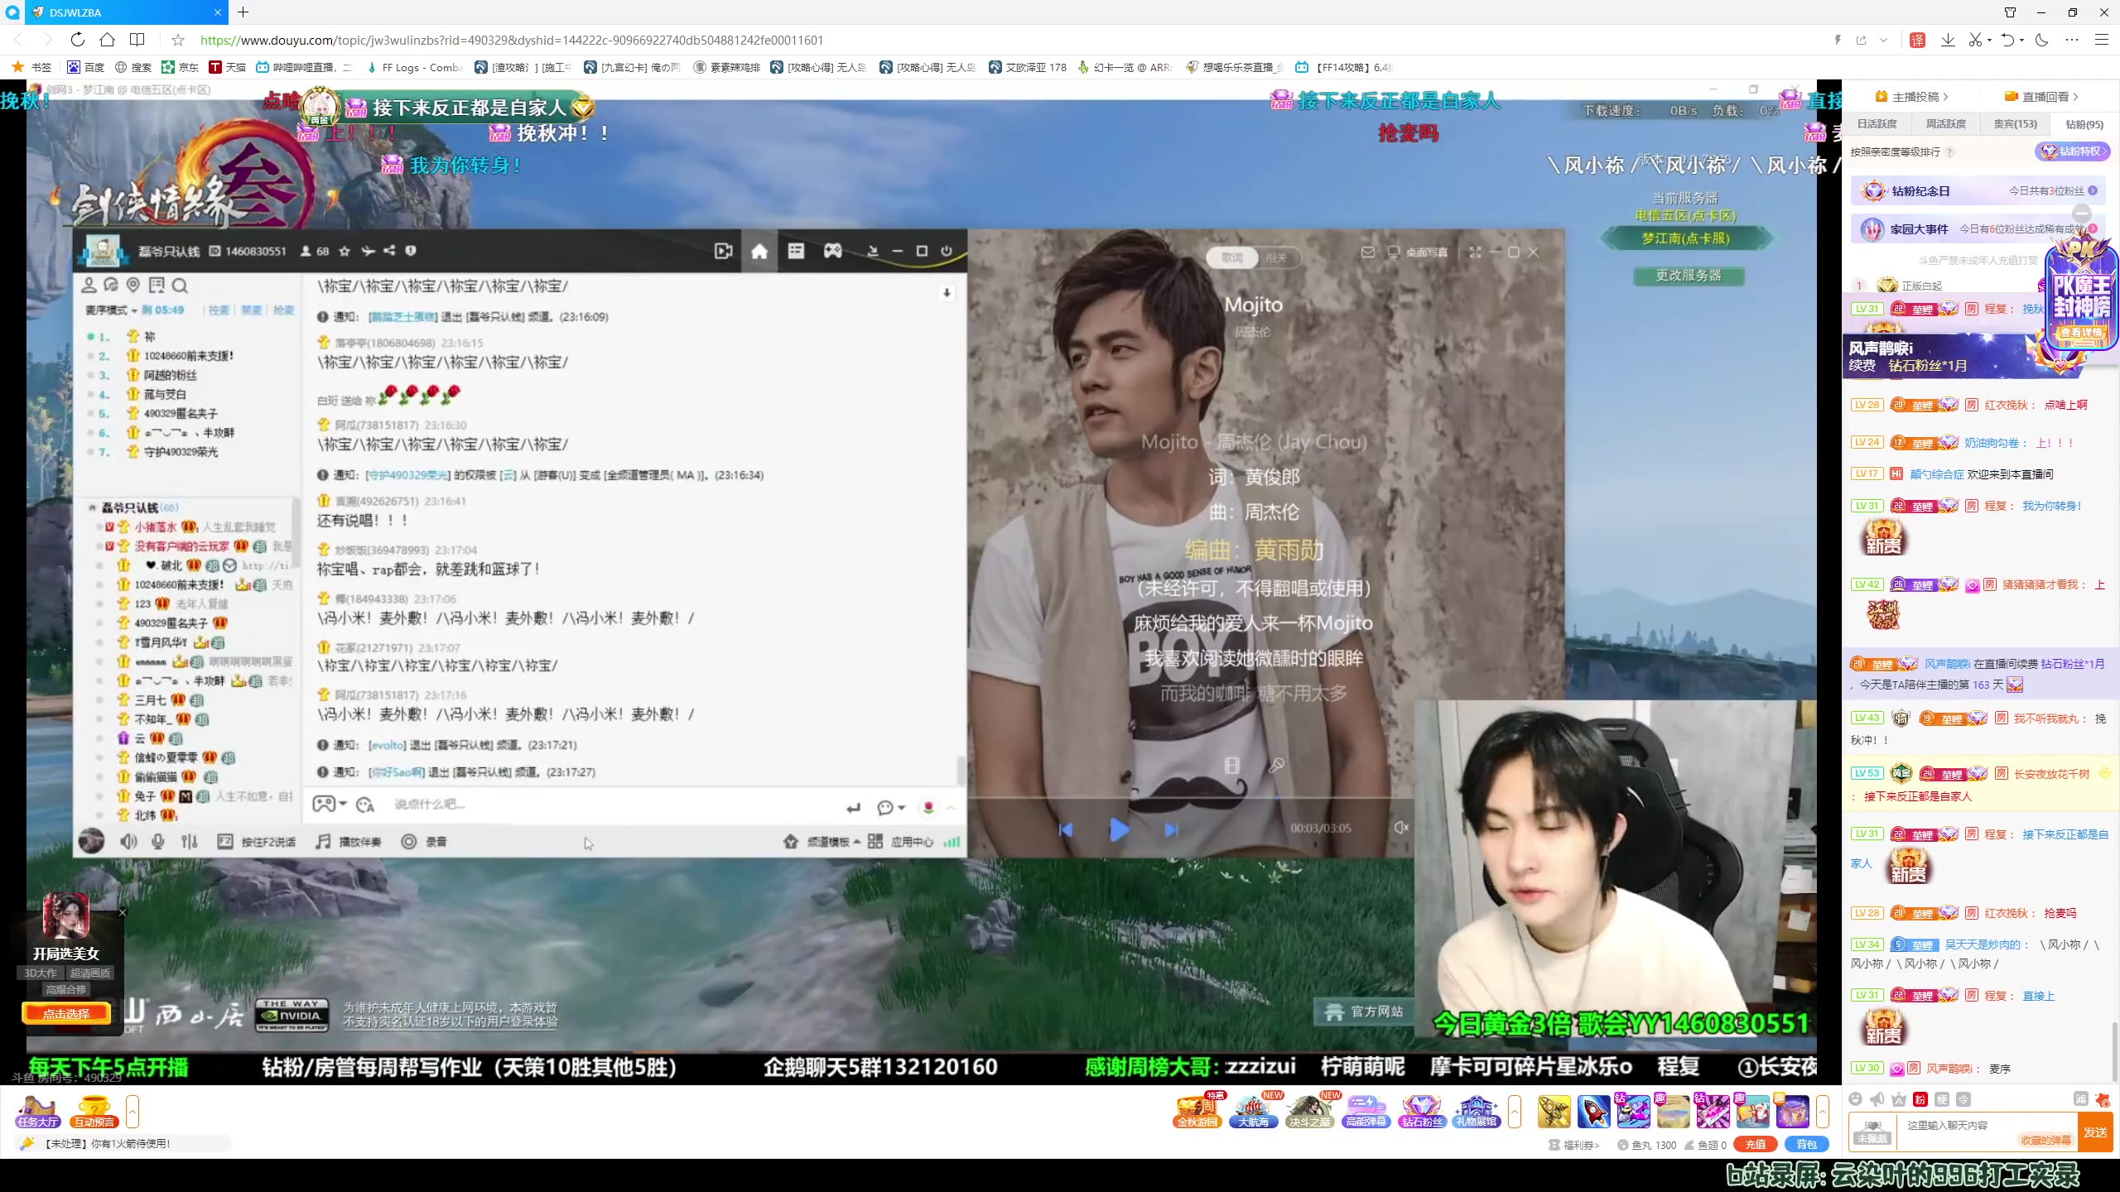Open the 任务大厅 icon
The width and height of the screenshot is (2120, 1192).
tap(37, 1111)
